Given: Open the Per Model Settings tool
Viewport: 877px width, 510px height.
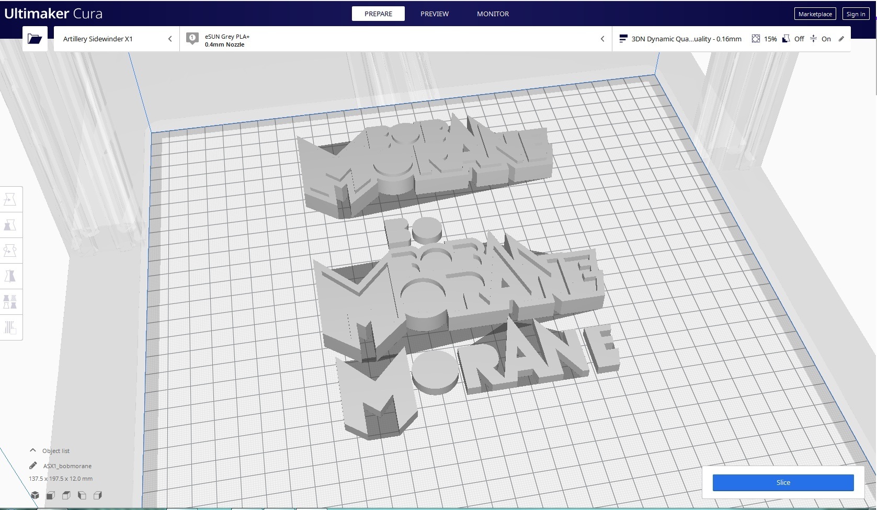Looking at the screenshot, I should pyautogui.click(x=10, y=302).
